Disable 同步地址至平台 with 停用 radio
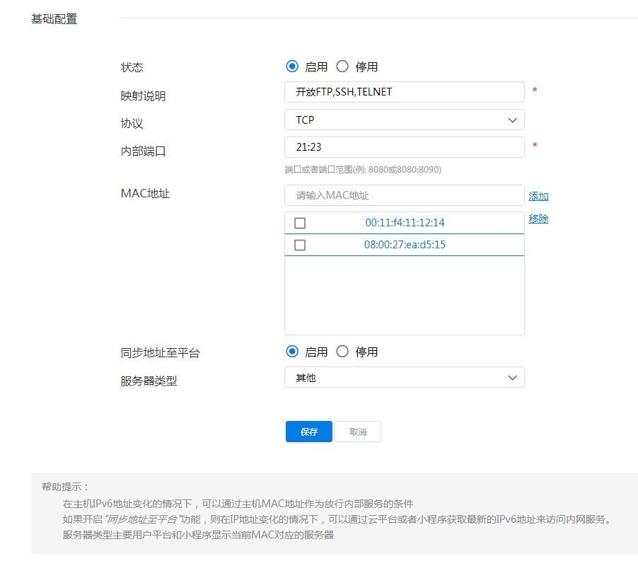 (342, 352)
